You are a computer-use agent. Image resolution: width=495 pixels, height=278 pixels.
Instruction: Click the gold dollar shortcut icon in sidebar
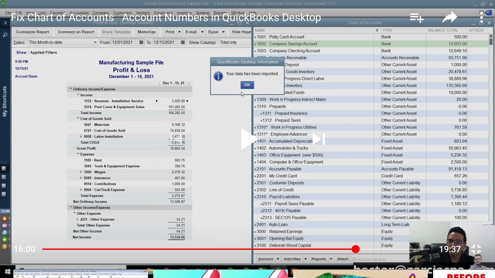5,246
